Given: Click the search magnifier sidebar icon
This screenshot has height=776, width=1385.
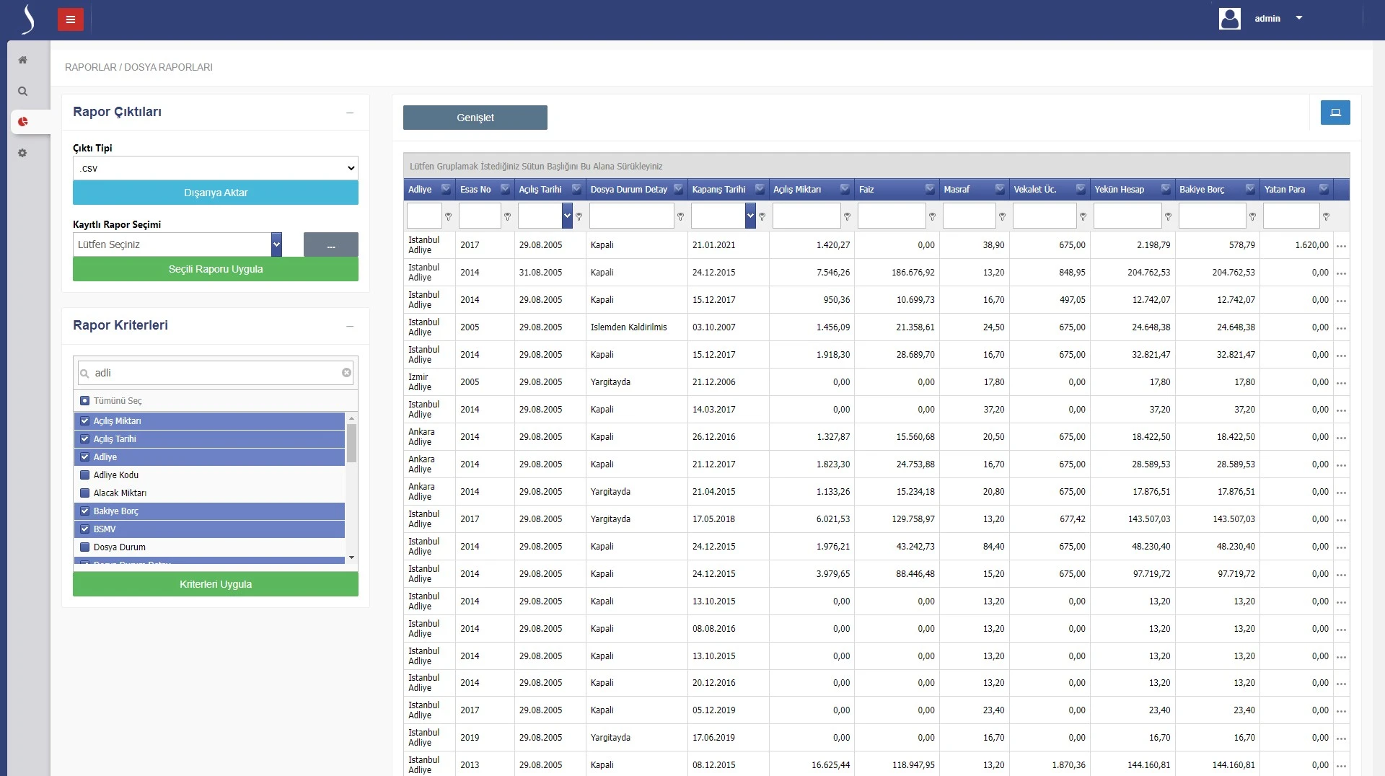Looking at the screenshot, I should pyautogui.click(x=23, y=92).
